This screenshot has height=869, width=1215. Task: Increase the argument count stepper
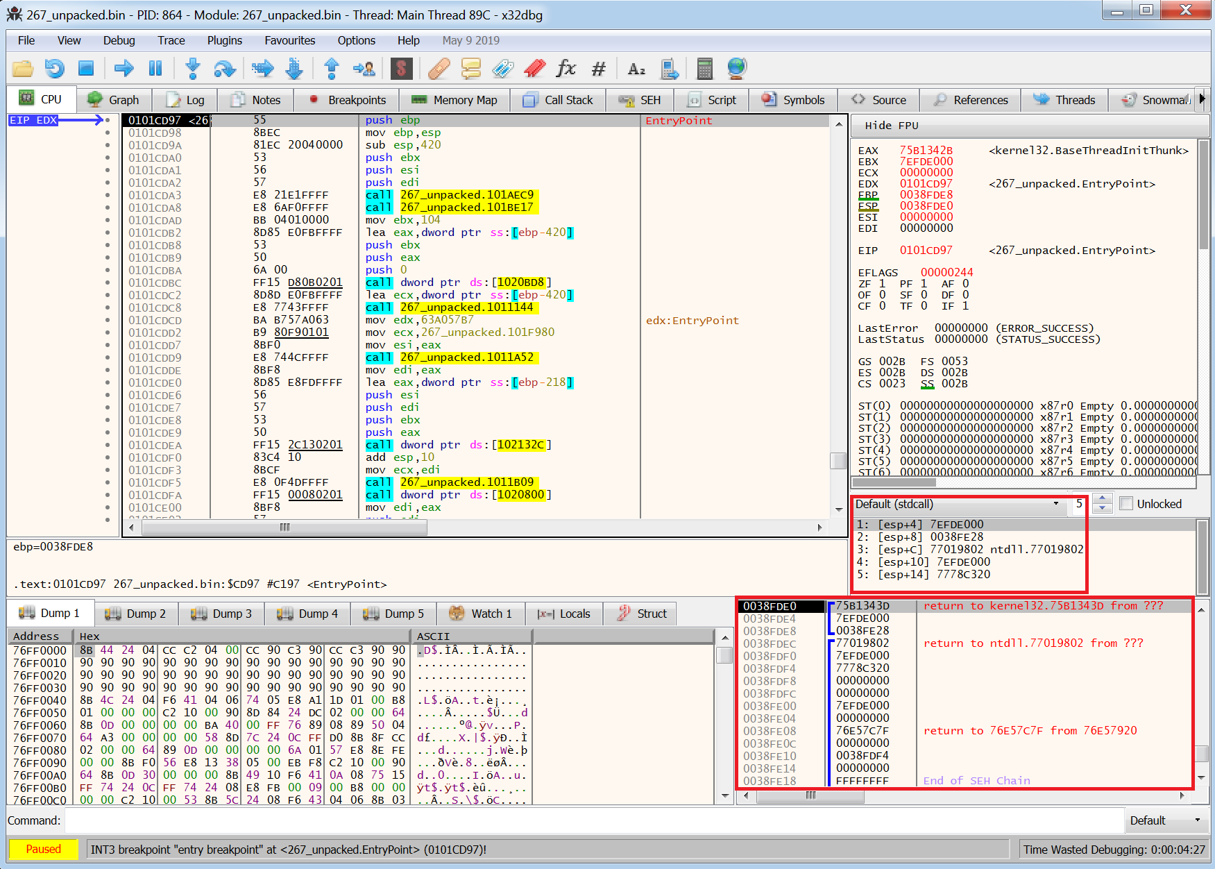pyautogui.click(x=1102, y=499)
